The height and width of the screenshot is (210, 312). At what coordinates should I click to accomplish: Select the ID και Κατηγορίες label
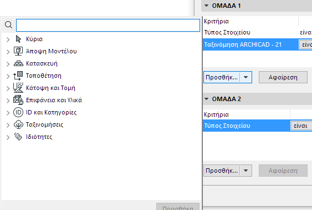click(52, 112)
